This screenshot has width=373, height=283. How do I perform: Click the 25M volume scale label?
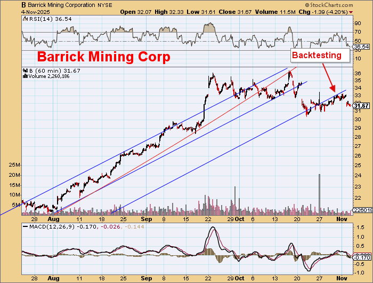pyautogui.click(x=14, y=165)
